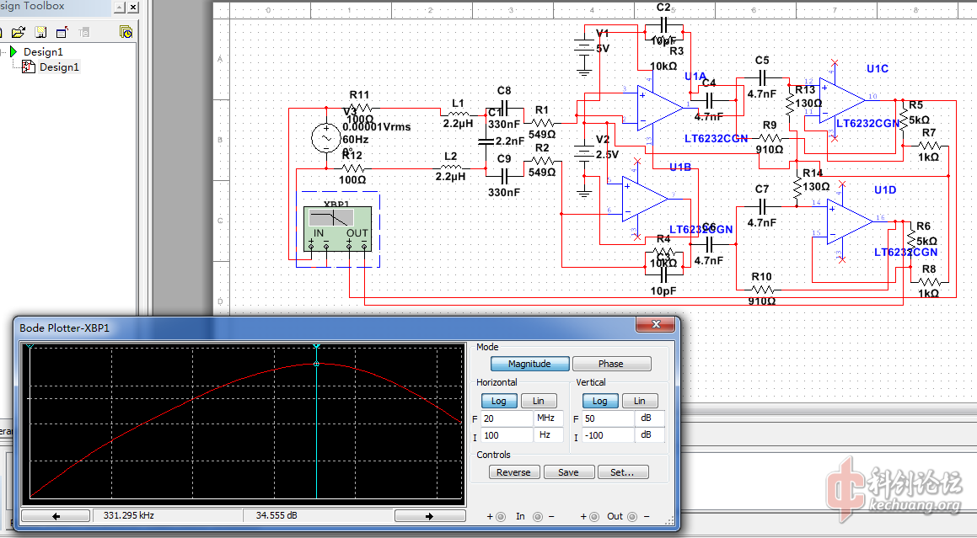Viewport: 977px width, 538px height.
Task: Open the Set... dialog in Bode Plotter
Action: pos(622,472)
